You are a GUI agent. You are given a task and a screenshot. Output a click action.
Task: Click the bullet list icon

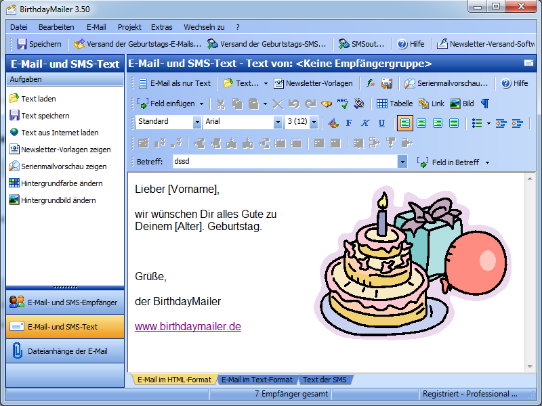tap(477, 123)
